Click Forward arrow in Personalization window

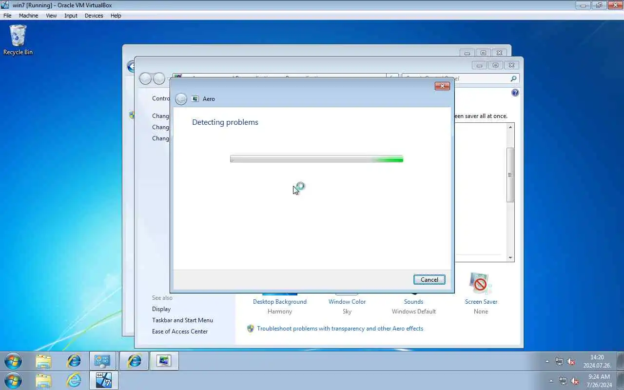(x=159, y=78)
